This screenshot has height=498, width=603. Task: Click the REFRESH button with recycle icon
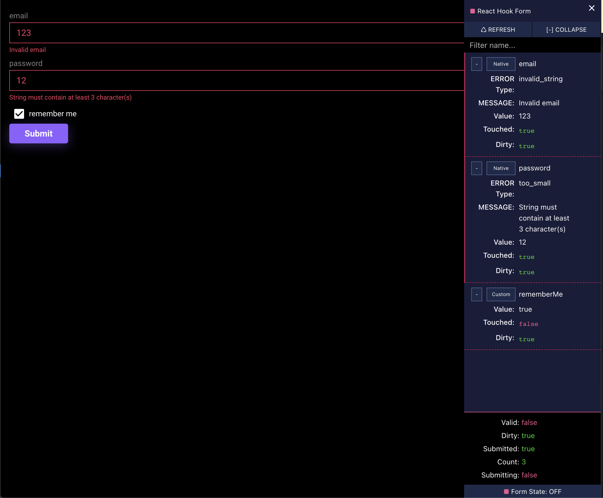[498, 30]
